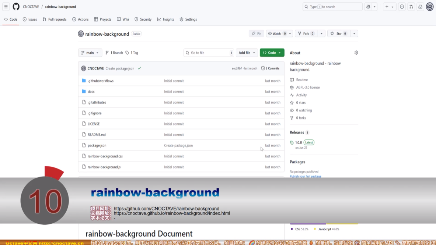Edit repository details with About gear icon
This screenshot has height=245, width=436.
(x=356, y=53)
